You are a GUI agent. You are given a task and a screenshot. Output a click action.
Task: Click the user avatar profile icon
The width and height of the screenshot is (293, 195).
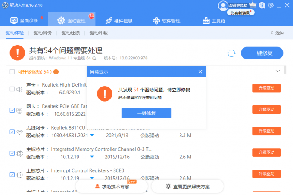(223, 6)
